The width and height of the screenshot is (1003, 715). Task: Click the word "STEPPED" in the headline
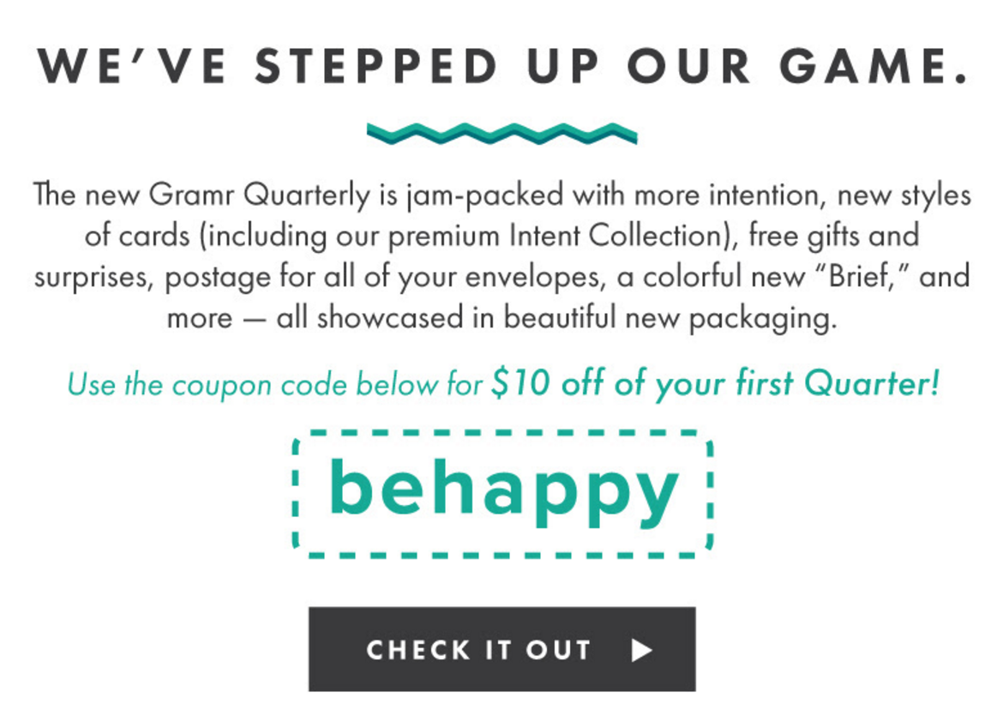[x=376, y=67]
